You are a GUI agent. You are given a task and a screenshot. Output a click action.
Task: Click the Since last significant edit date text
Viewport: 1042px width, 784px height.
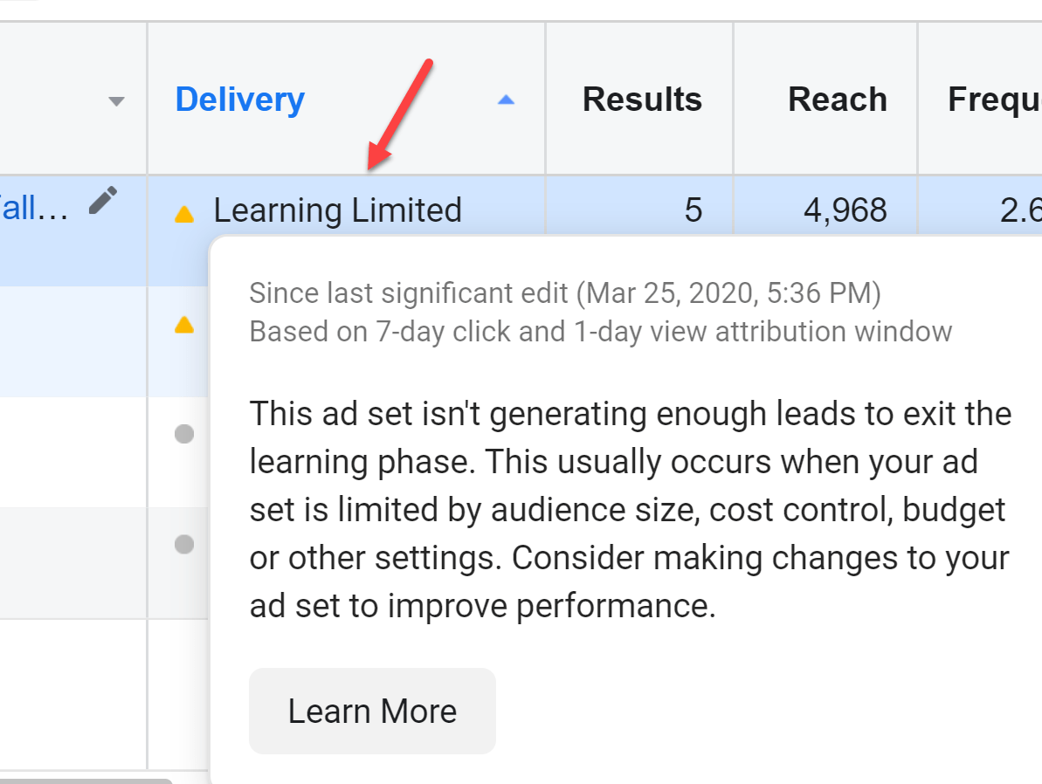pyautogui.click(x=565, y=293)
